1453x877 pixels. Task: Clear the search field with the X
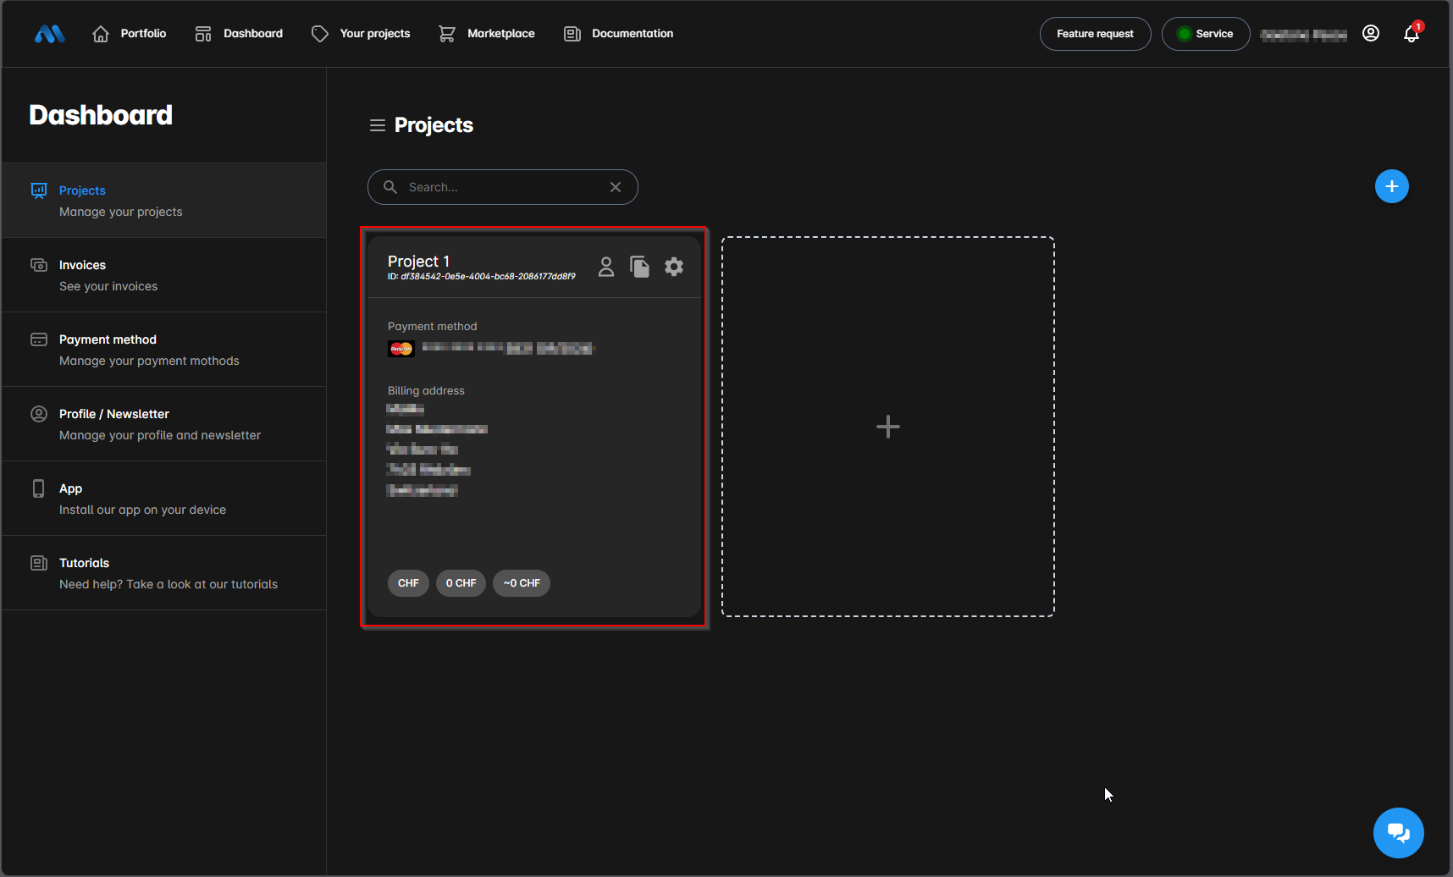pos(616,187)
